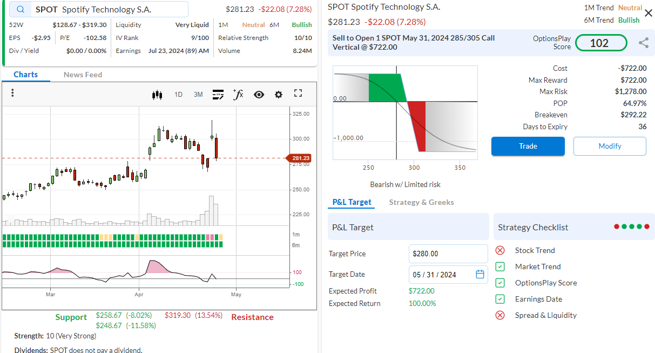
Task: Click the Very Liquid liquidity value
Action: (192, 25)
